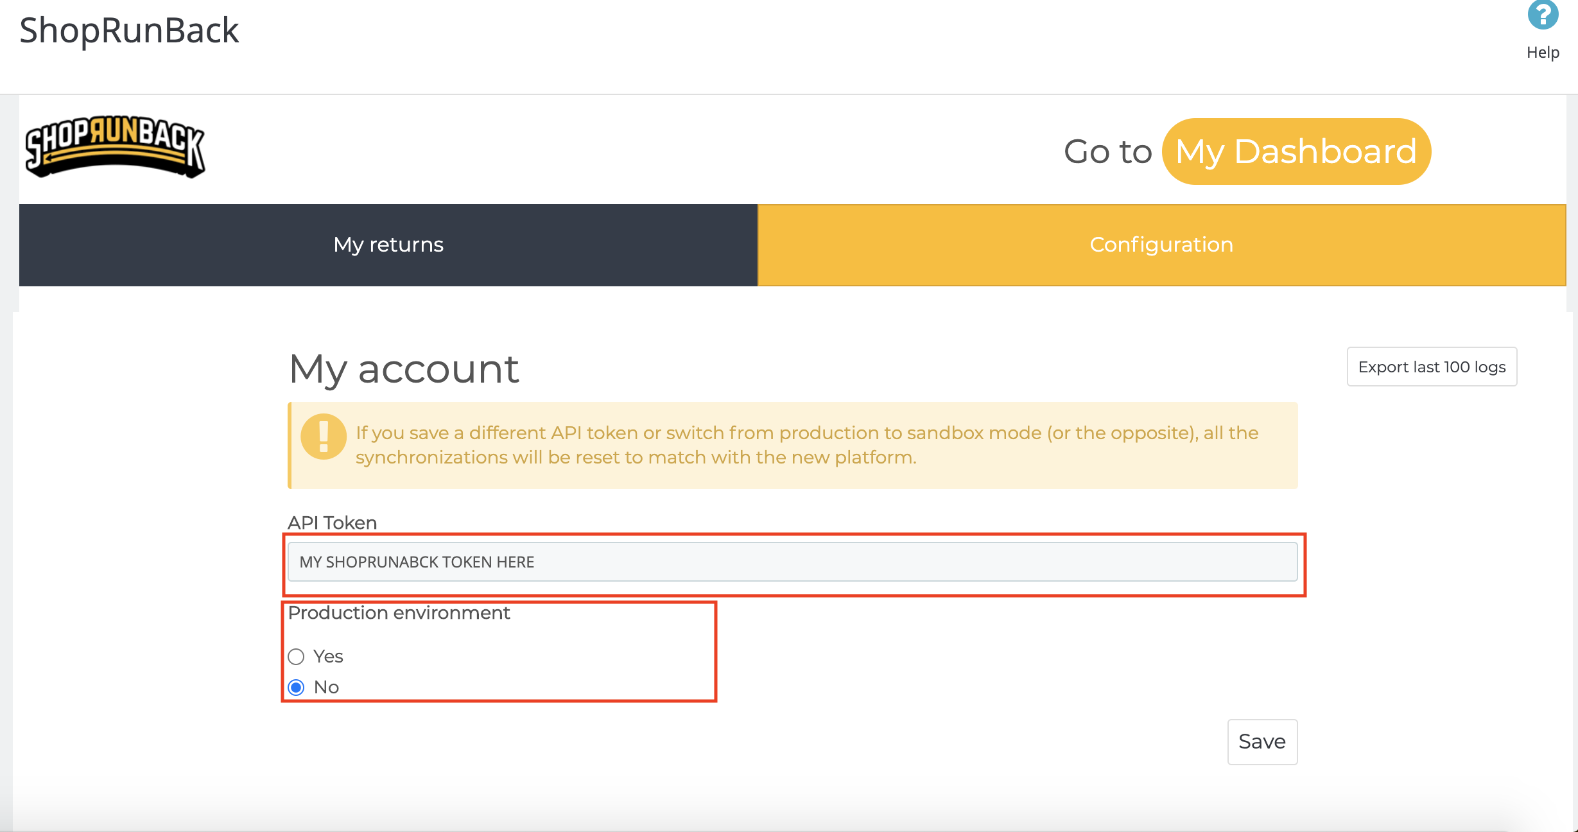The width and height of the screenshot is (1578, 832).
Task: Click Export last 100 logs button
Action: (1432, 367)
